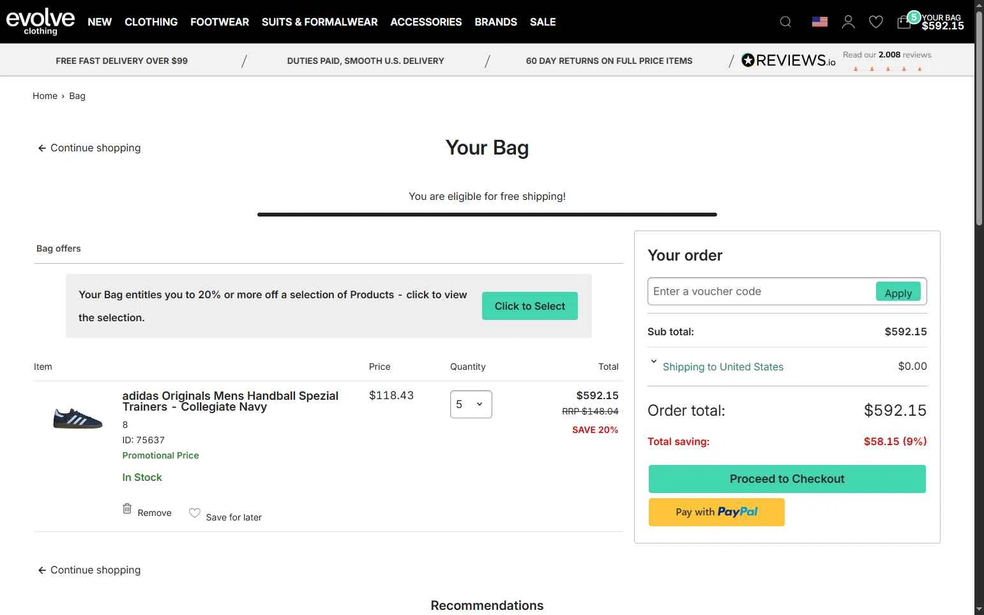The image size is (984, 615).
Task: Click 60 DAY RETURNS ON FULL PRICE ITEMS text
Action: point(609,61)
